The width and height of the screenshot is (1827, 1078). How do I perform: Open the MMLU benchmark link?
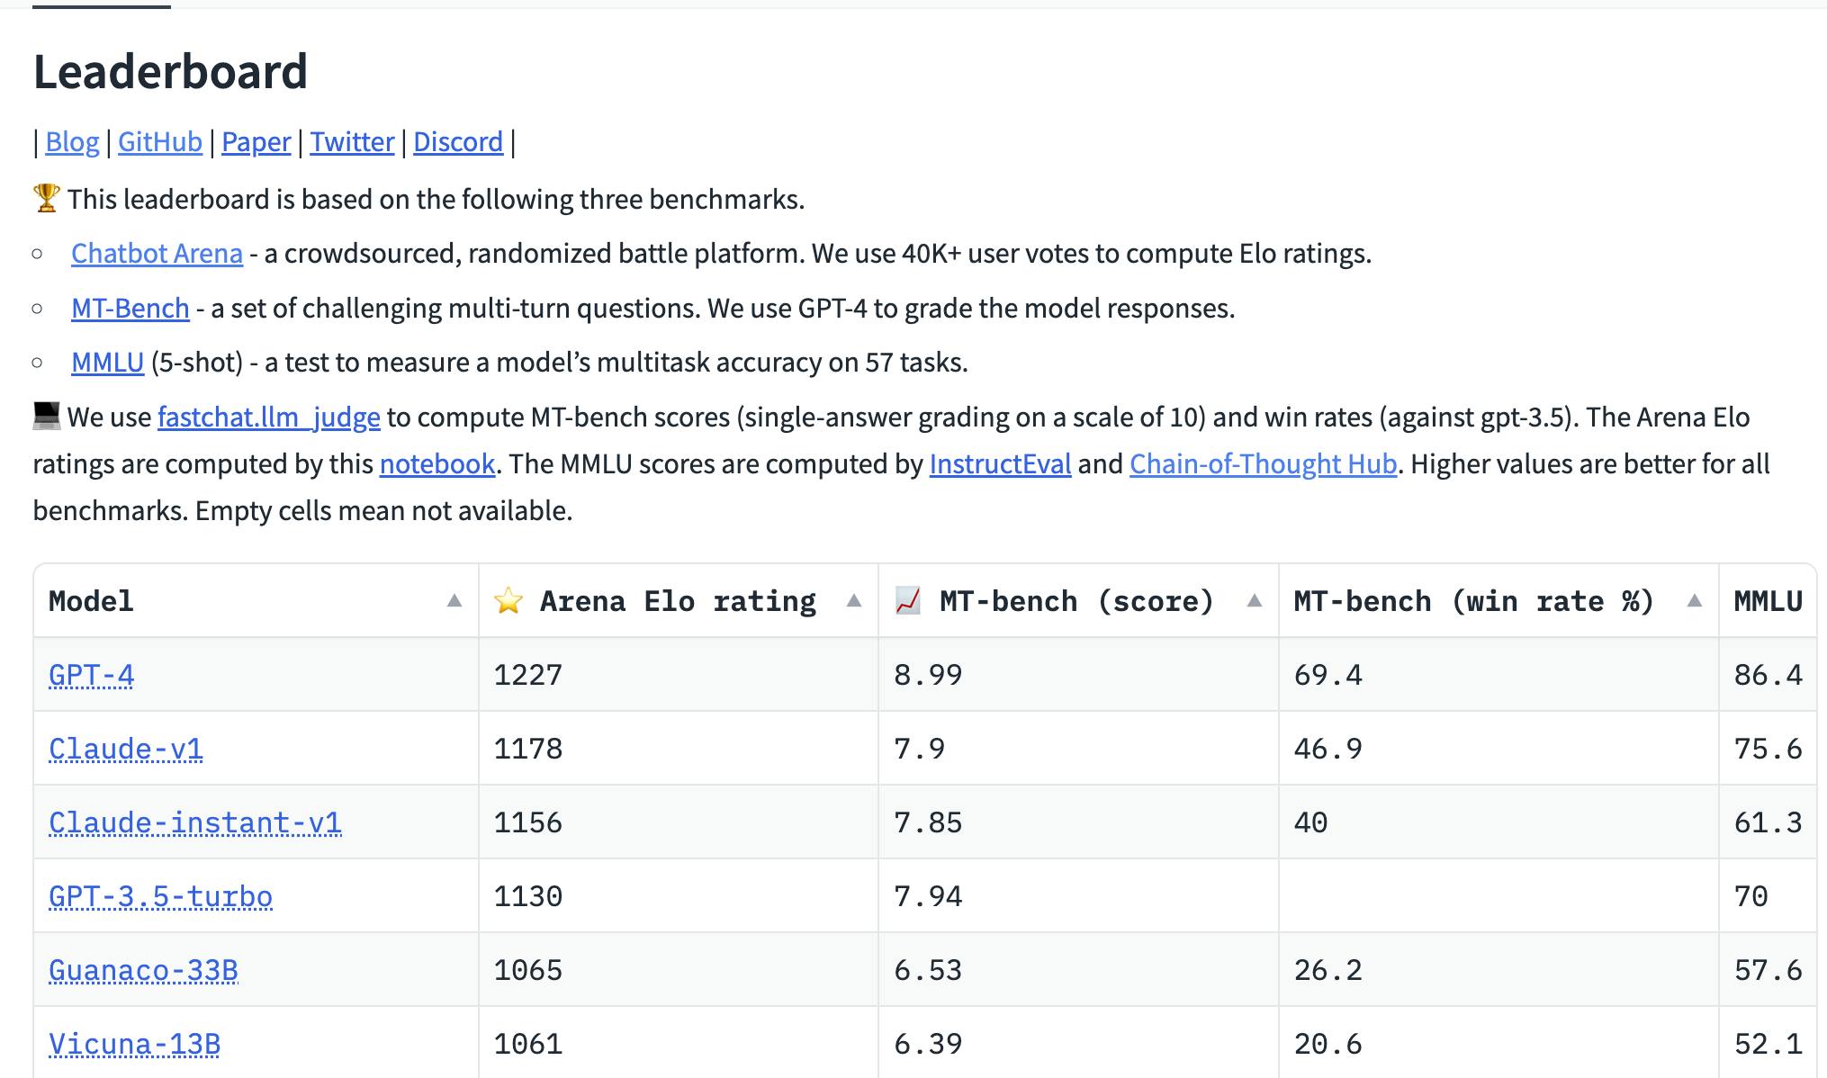tap(107, 363)
